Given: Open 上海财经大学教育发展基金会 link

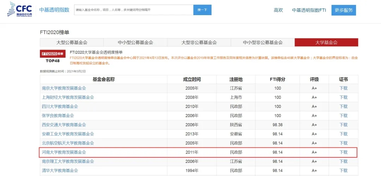Looking at the screenshot, I should pyautogui.click(x=68, y=98).
